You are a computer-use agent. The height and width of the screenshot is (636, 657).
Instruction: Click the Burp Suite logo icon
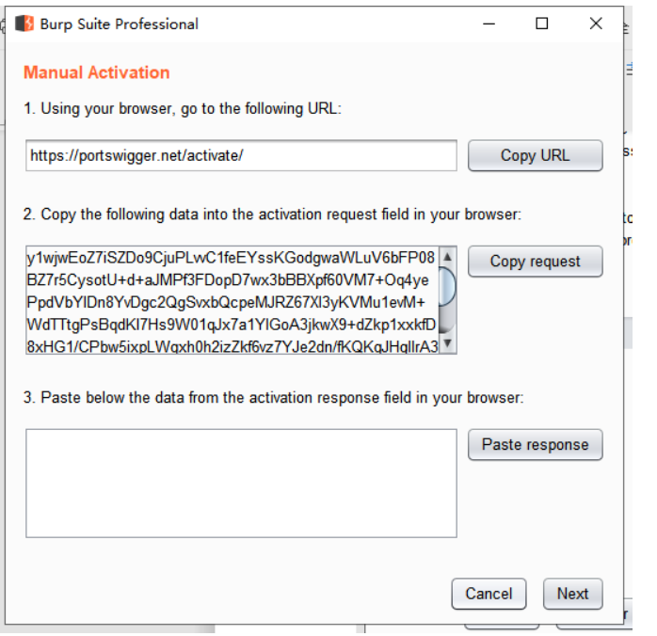(24, 24)
